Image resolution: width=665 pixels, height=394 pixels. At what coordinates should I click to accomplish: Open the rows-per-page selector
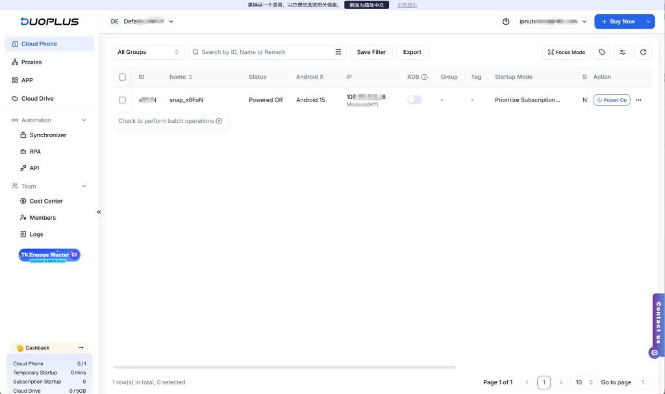click(583, 382)
